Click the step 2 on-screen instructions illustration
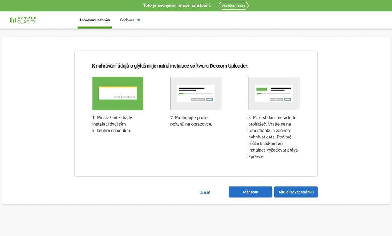The image size is (392, 236). (x=196, y=93)
